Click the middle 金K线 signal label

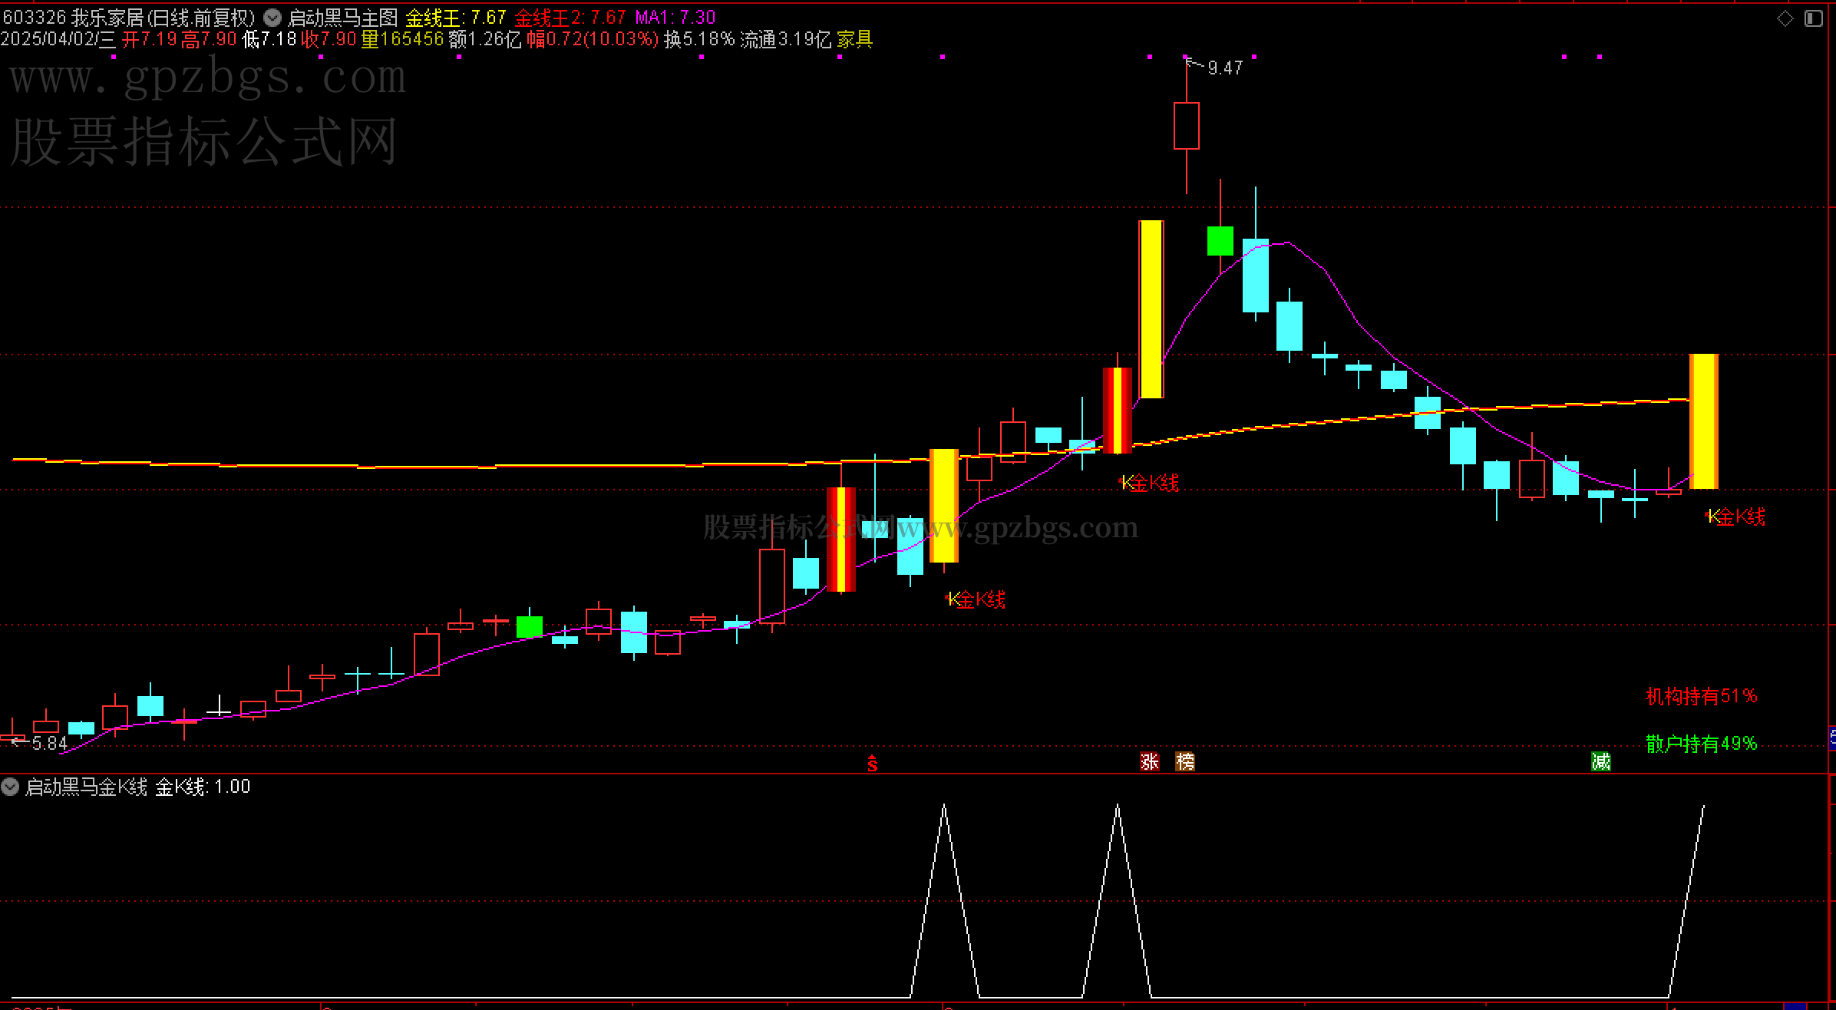pos(1150,483)
